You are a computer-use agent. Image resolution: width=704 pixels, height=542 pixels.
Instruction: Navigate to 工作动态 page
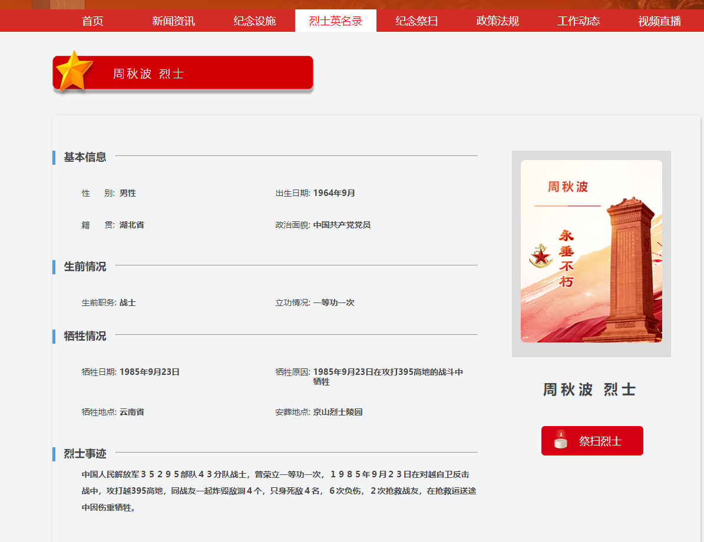pyautogui.click(x=579, y=21)
